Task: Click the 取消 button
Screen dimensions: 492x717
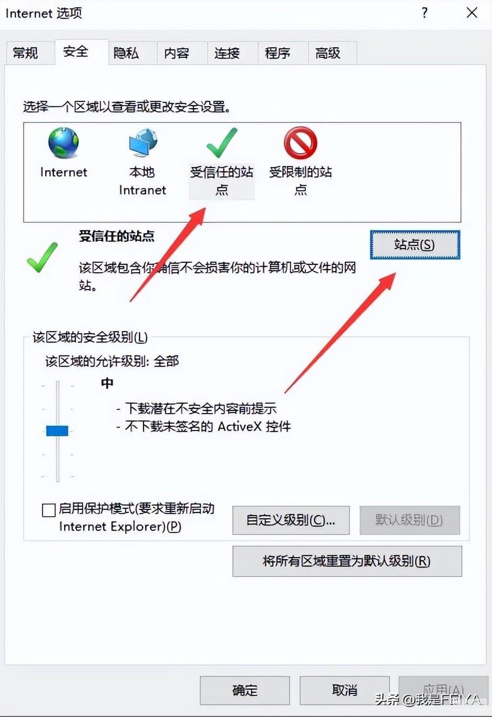Action: coord(345,690)
